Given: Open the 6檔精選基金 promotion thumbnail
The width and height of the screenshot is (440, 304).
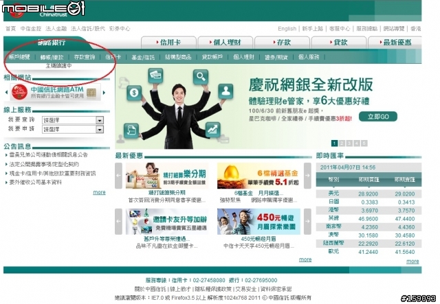Looking at the screenshot, I should 258,176.
